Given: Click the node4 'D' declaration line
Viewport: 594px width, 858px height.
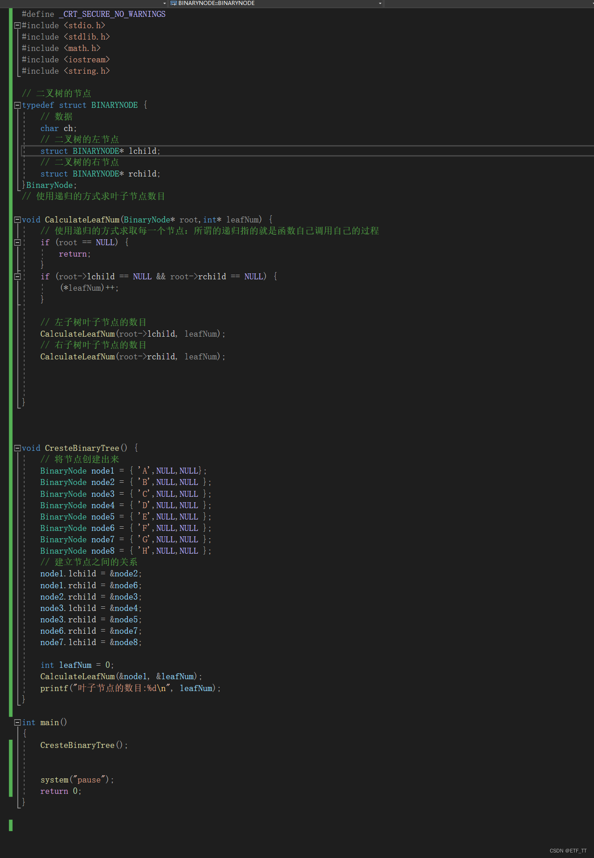Looking at the screenshot, I should click(126, 505).
